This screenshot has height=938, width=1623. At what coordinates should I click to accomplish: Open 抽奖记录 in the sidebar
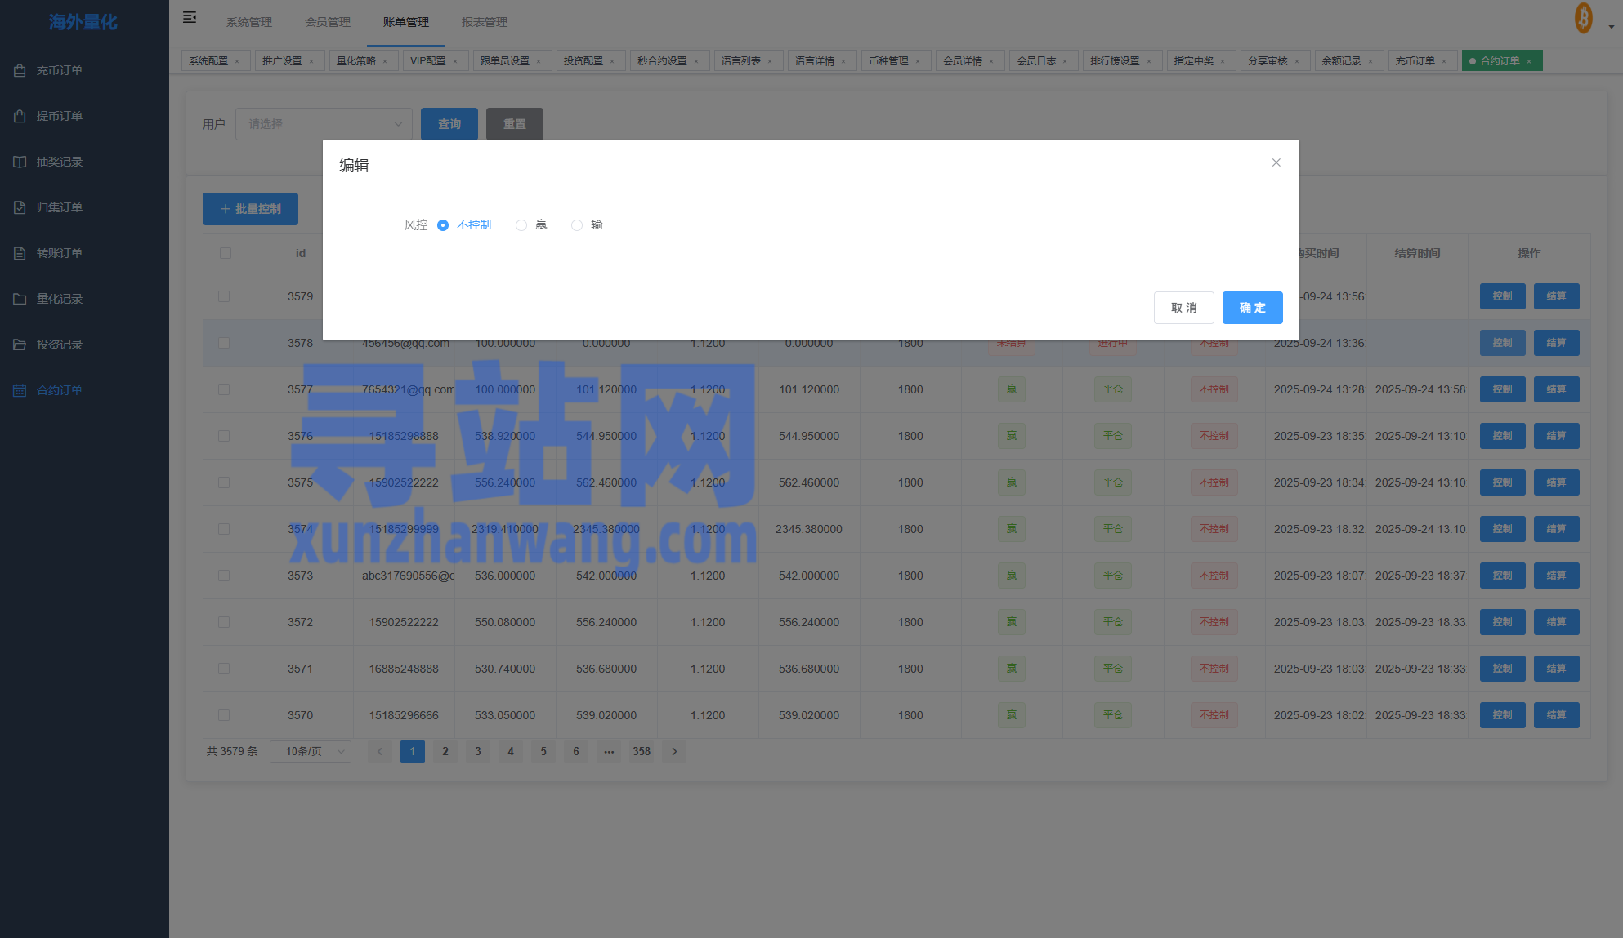pos(59,162)
